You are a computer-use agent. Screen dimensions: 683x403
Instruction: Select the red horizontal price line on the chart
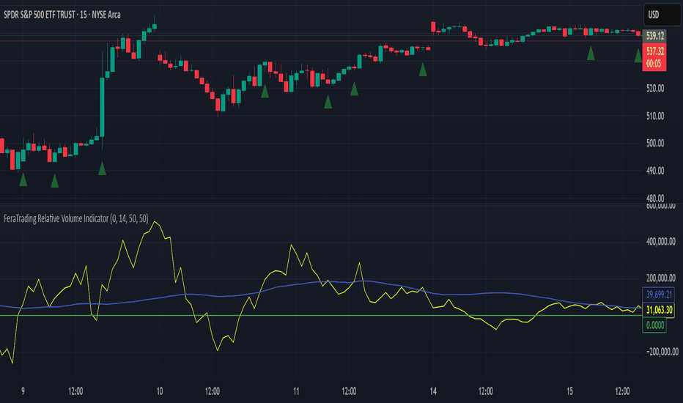[x=320, y=41]
